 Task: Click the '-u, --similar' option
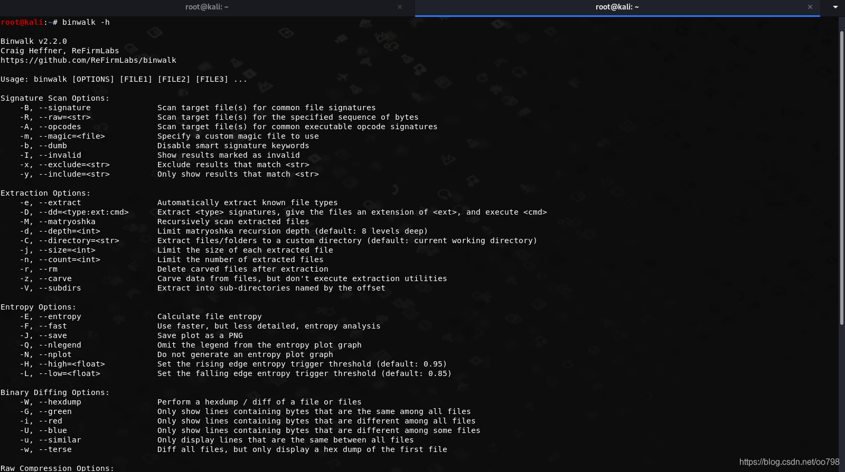point(51,440)
